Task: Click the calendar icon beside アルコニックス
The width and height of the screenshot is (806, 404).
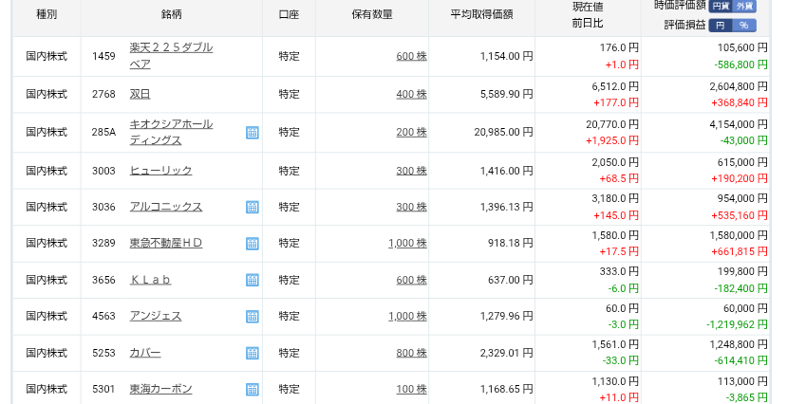Action: click(x=252, y=207)
